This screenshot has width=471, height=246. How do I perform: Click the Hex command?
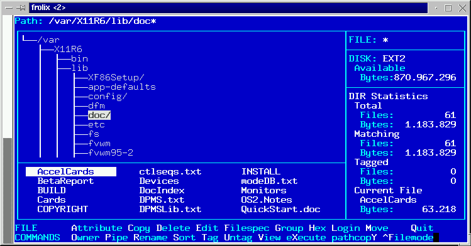pyautogui.click(x=317, y=228)
